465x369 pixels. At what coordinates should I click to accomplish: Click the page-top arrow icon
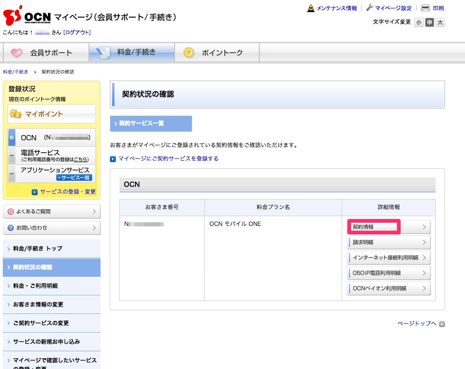point(442,324)
